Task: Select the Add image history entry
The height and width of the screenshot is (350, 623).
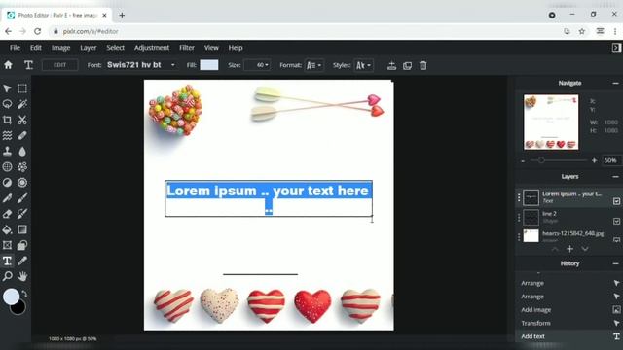Action: coord(568,310)
